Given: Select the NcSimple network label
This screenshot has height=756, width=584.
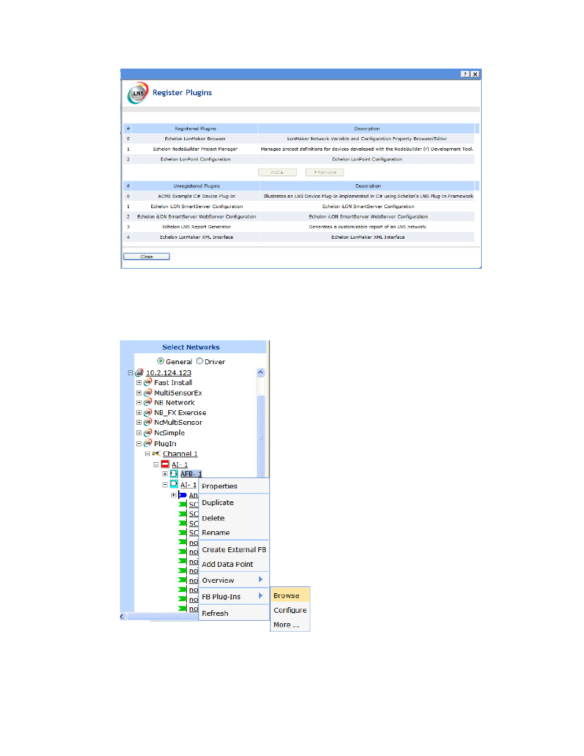Looking at the screenshot, I should tap(170, 433).
